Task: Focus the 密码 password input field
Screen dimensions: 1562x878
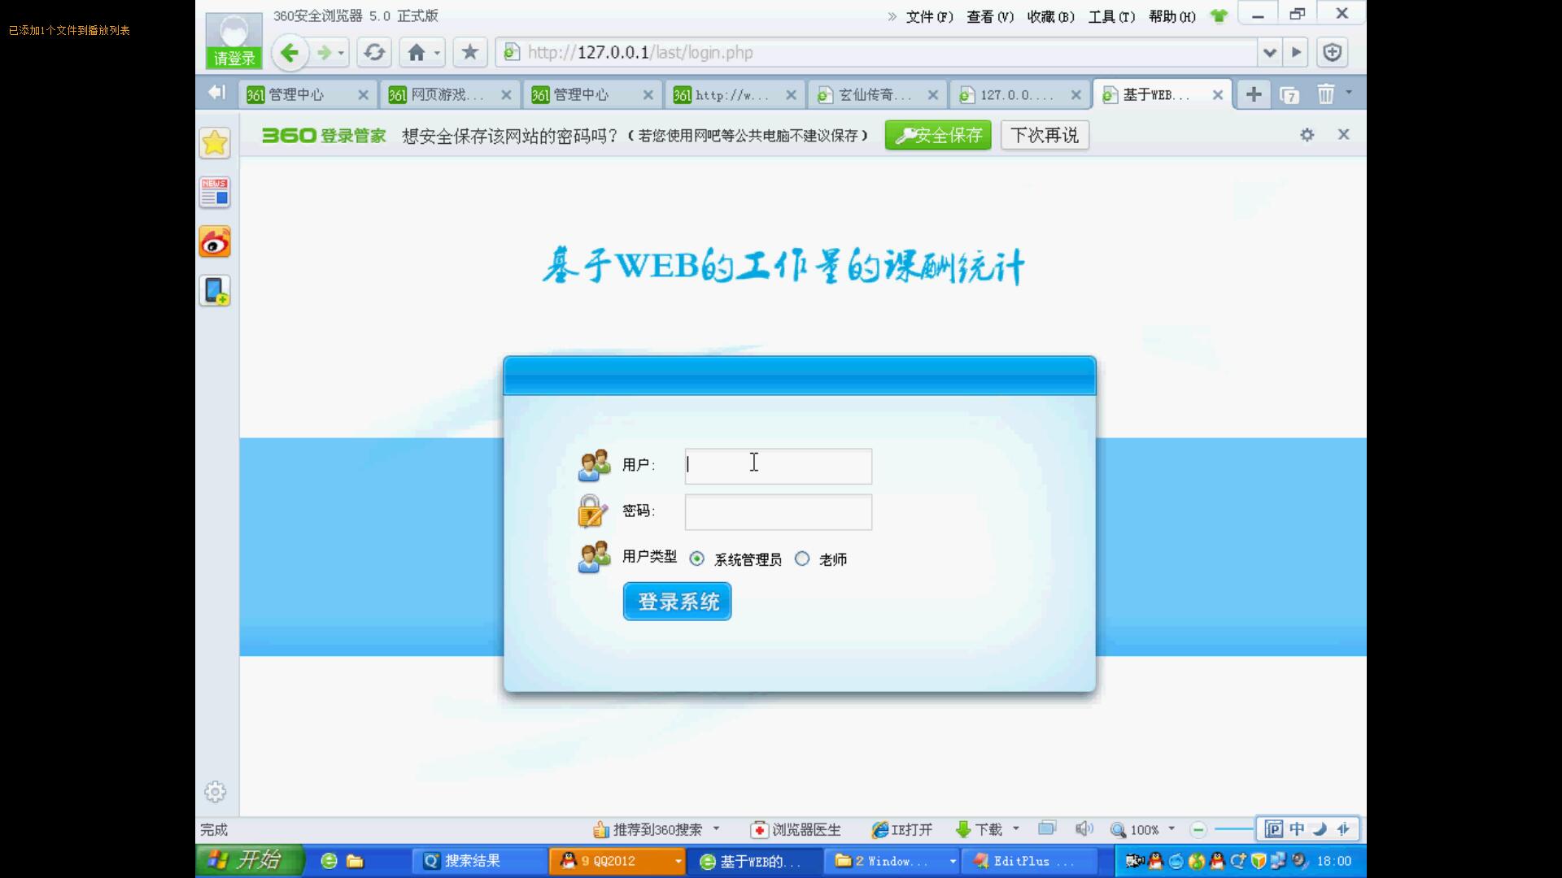Action: click(779, 512)
